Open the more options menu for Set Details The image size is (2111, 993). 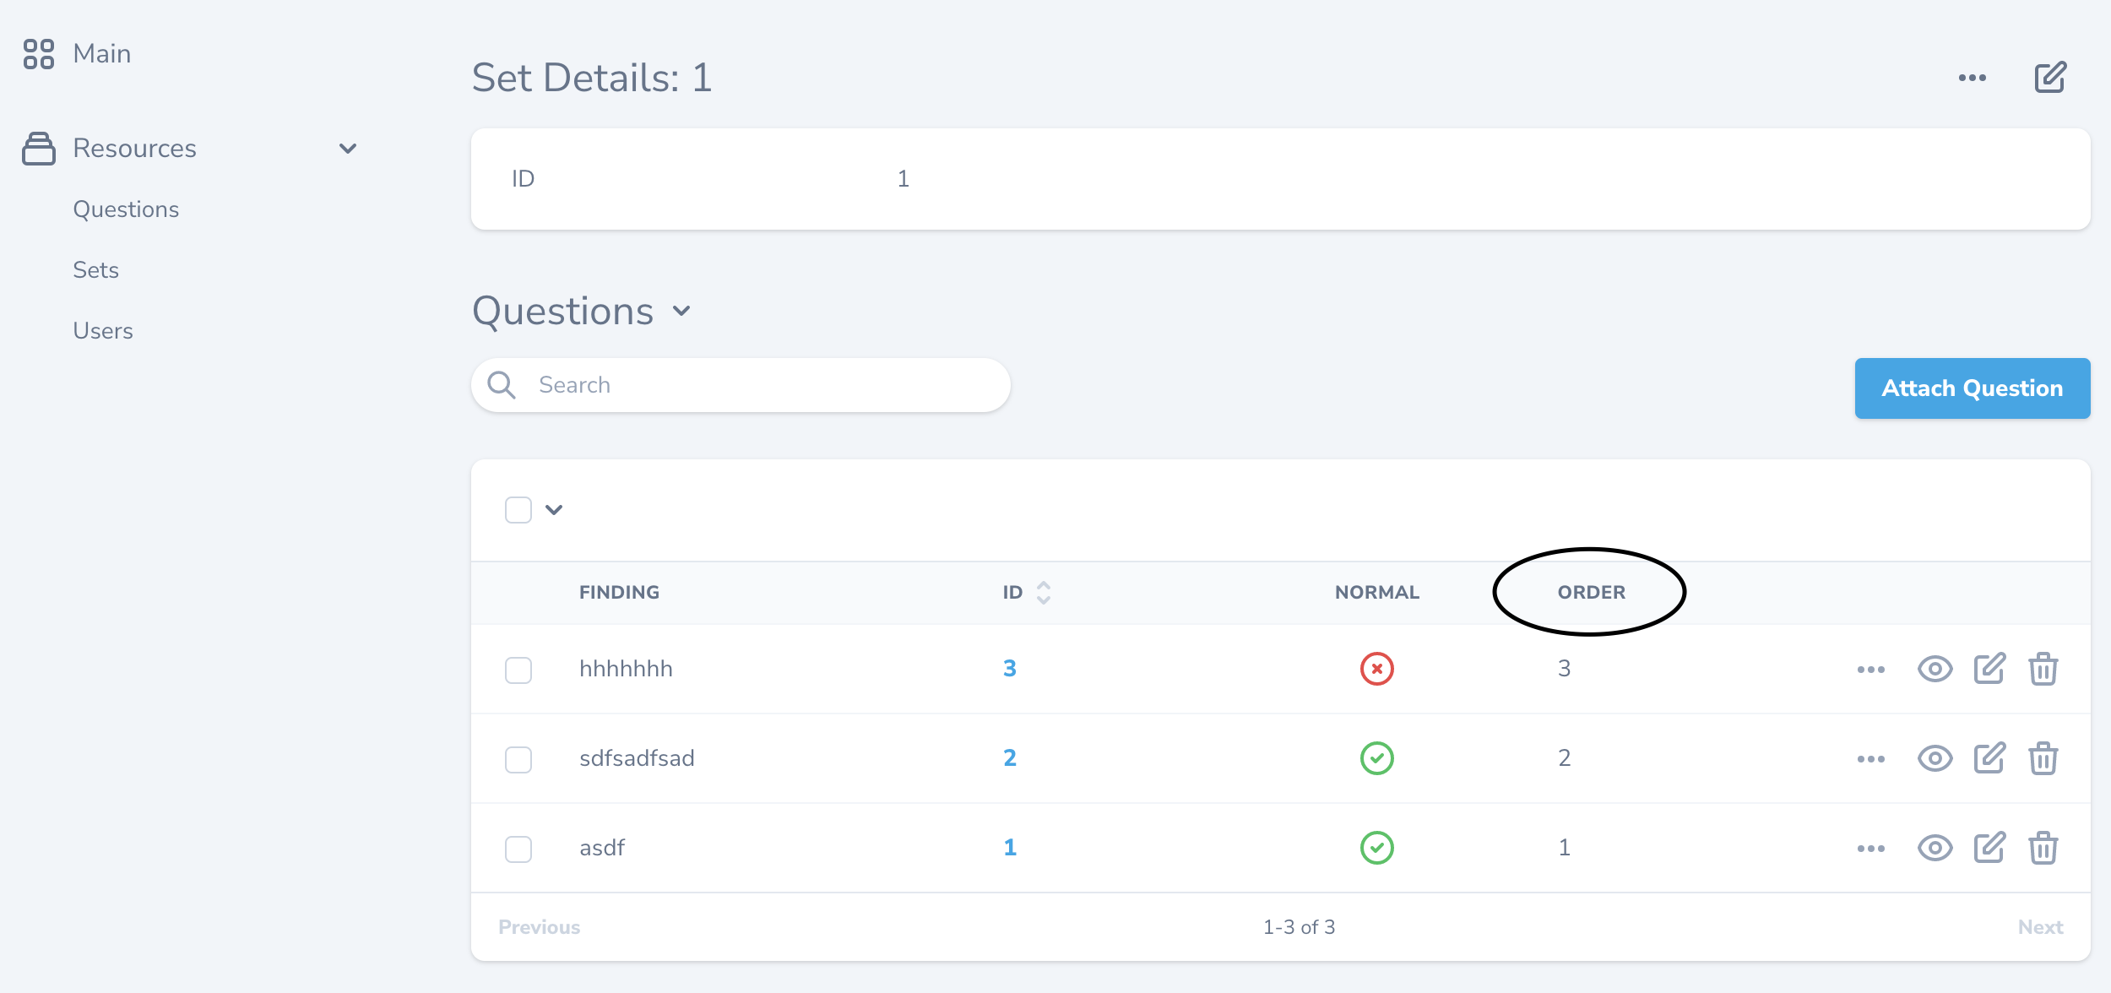coord(1973,79)
